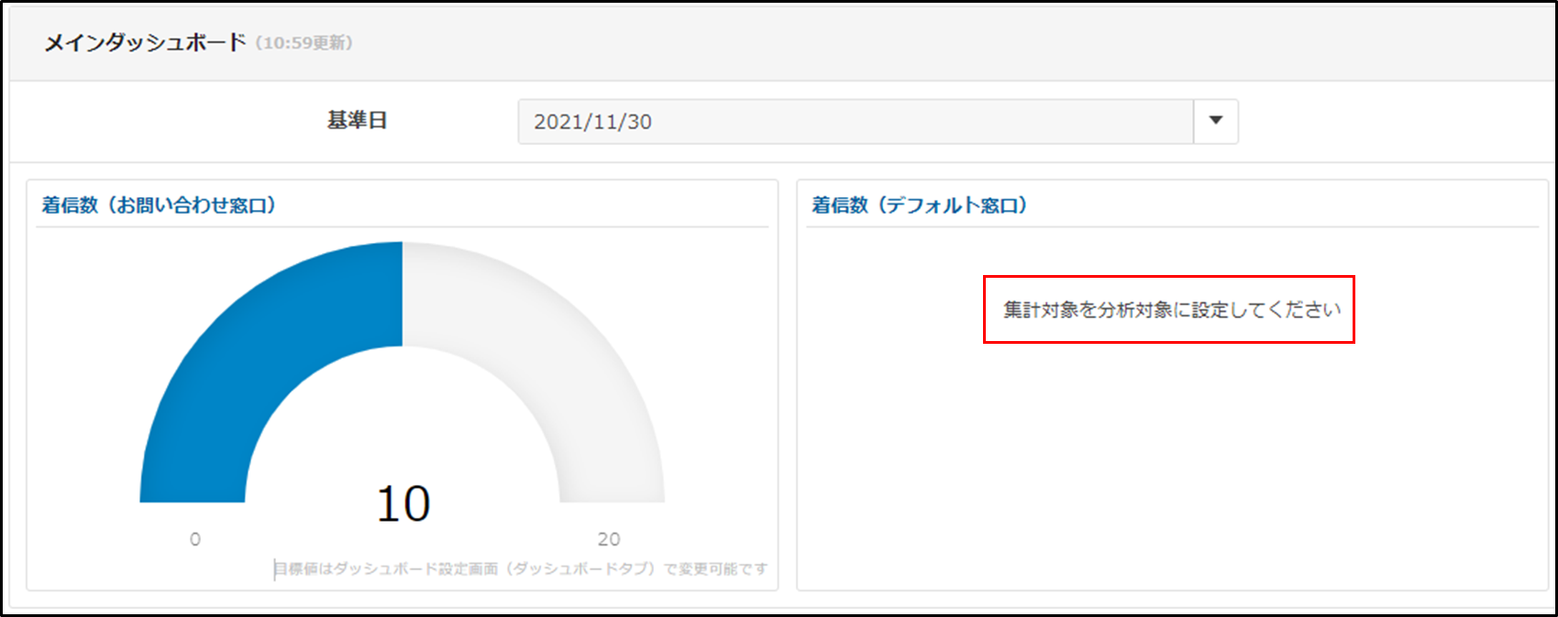The image size is (1558, 617).
Task: Click blank area right of date dropdown
Action: 1394,122
